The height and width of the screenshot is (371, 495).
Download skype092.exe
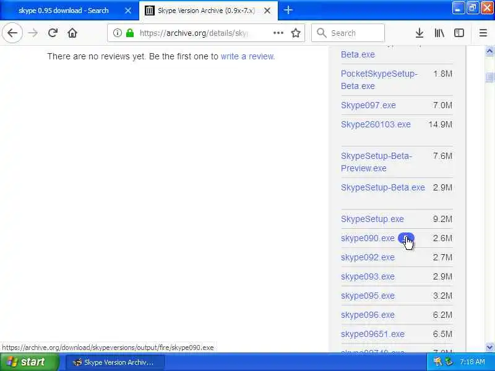[368, 257]
